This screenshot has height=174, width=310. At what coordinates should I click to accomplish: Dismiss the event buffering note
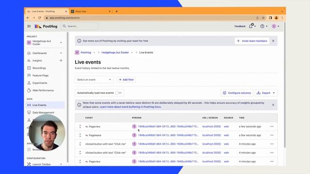pos(273,105)
